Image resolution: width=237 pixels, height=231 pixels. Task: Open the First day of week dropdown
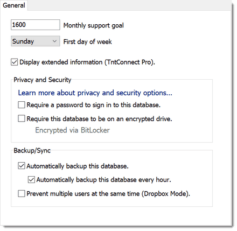(x=36, y=41)
